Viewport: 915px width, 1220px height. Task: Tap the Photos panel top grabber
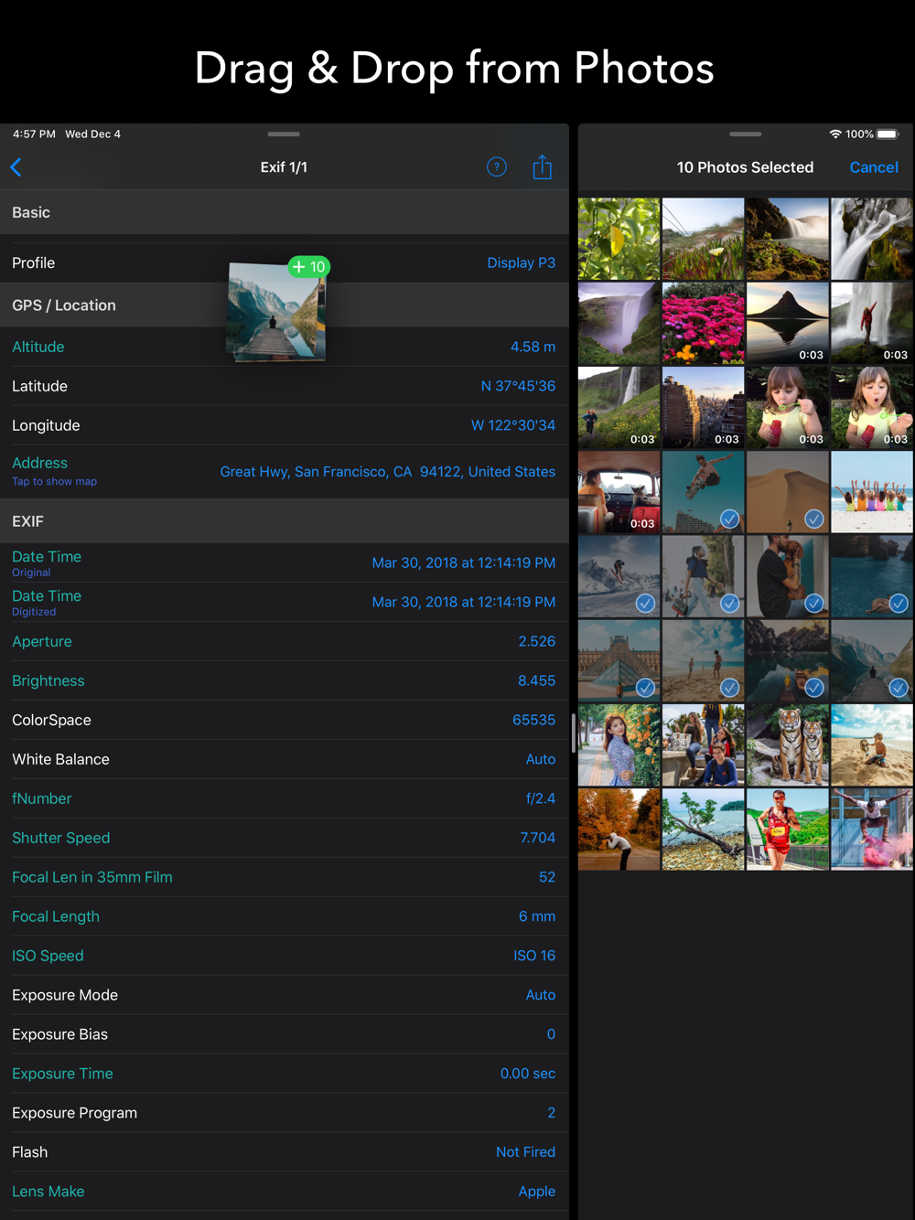click(746, 134)
